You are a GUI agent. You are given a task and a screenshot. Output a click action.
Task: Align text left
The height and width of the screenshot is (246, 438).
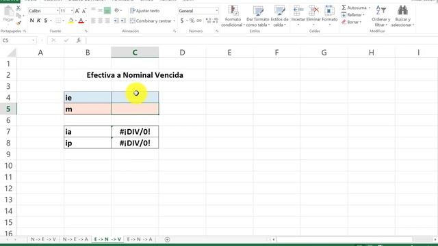tap(93, 20)
